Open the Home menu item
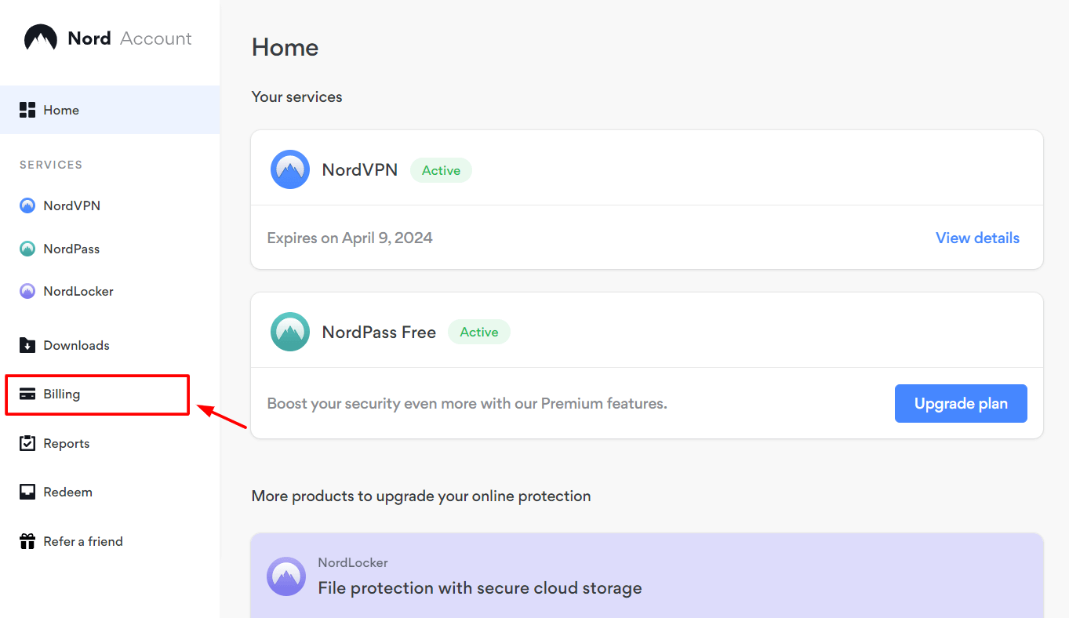Image resolution: width=1069 pixels, height=618 pixels. coord(110,110)
